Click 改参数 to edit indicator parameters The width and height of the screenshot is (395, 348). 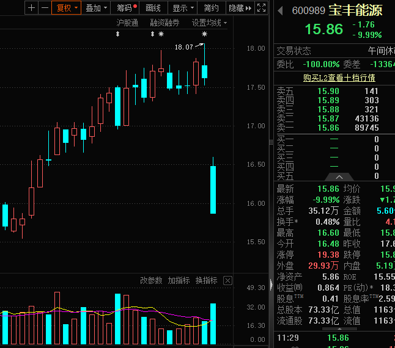tap(151, 280)
